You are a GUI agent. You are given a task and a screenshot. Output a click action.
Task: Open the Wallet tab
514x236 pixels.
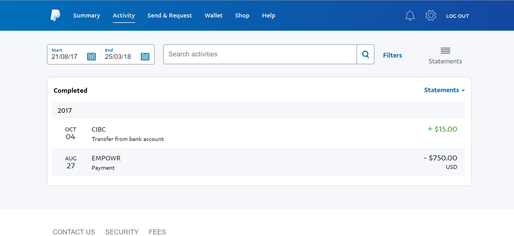click(x=214, y=16)
